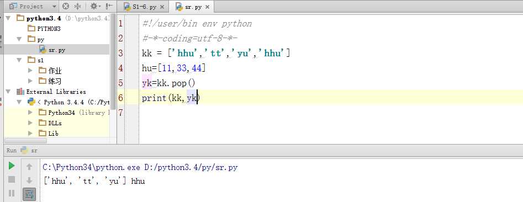Click the Run panel label
The image size is (523, 202).
point(12,151)
